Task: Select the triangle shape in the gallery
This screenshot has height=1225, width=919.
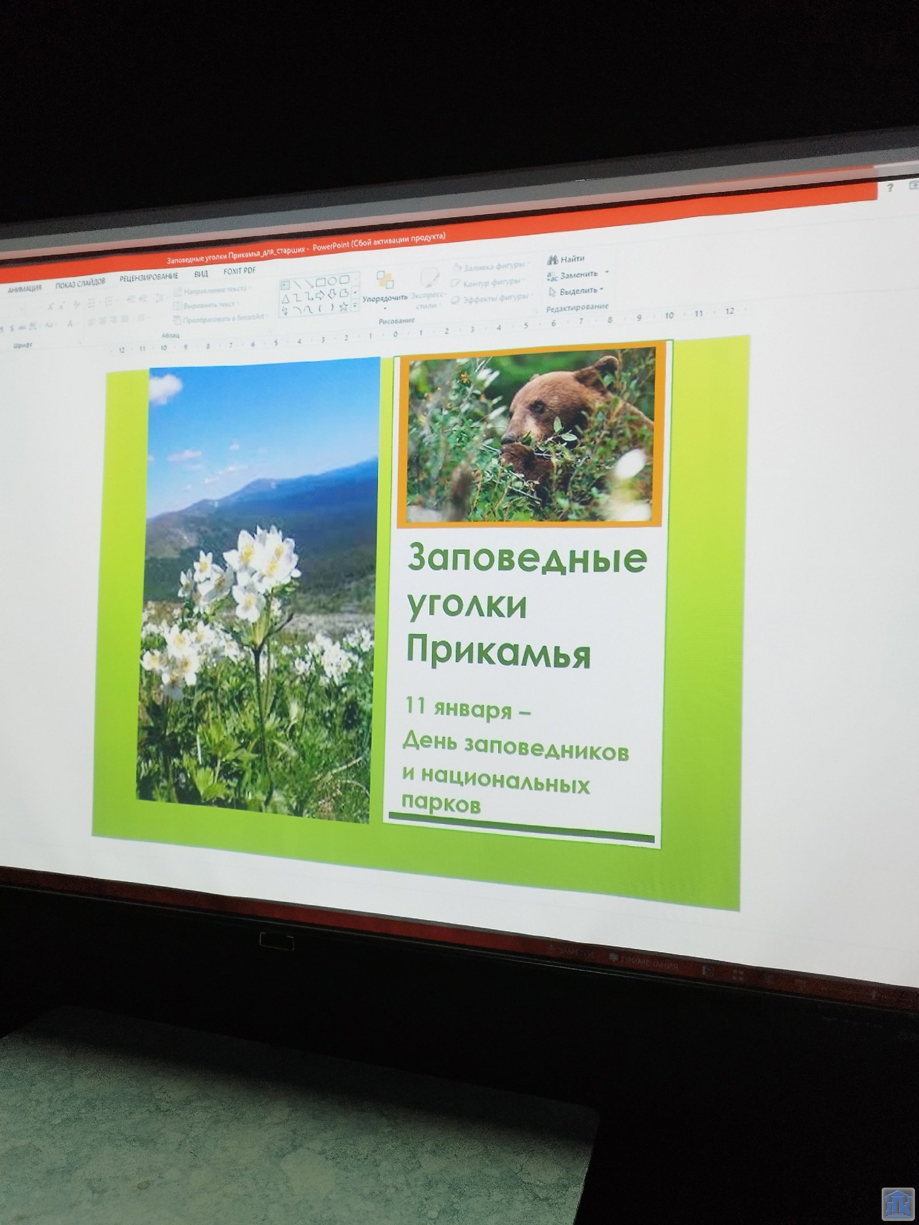Action: coord(285,298)
